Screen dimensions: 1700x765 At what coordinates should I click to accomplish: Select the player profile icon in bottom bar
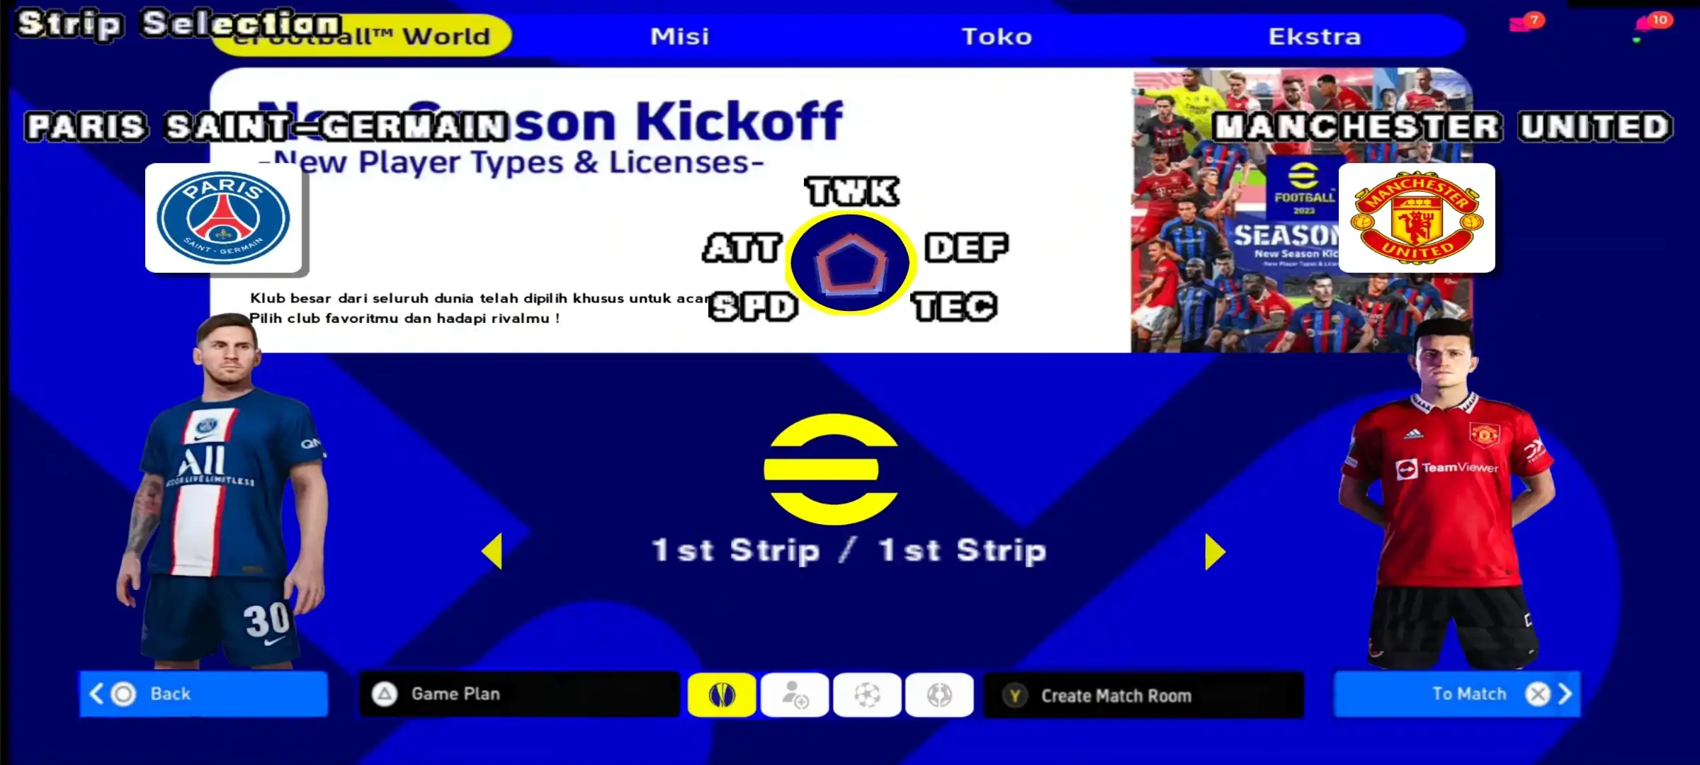click(795, 695)
